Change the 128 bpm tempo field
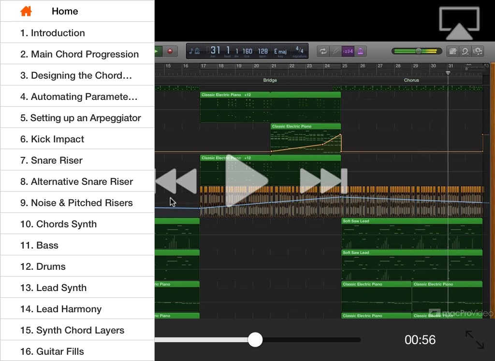The height and width of the screenshot is (361, 495). [262, 51]
